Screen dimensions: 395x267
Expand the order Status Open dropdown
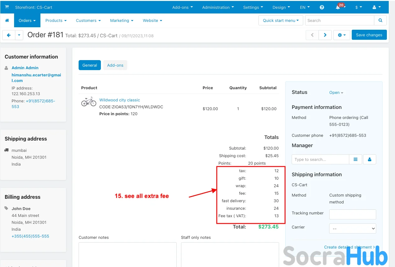(x=336, y=93)
